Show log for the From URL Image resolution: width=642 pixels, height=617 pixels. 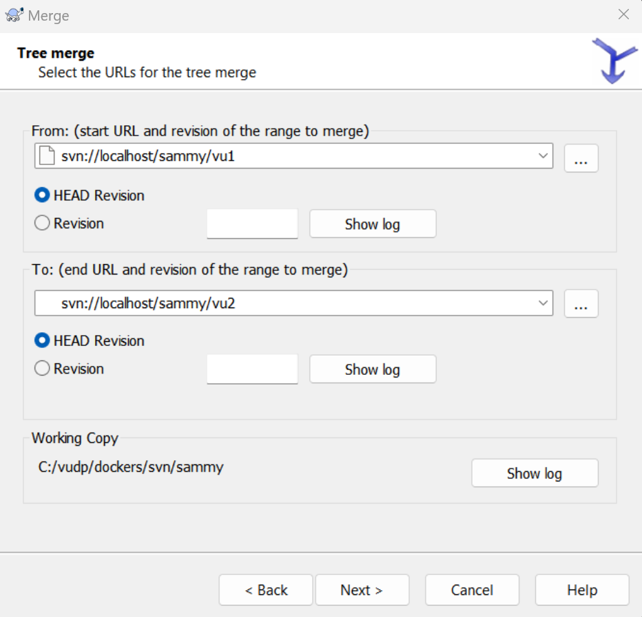pyautogui.click(x=372, y=224)
